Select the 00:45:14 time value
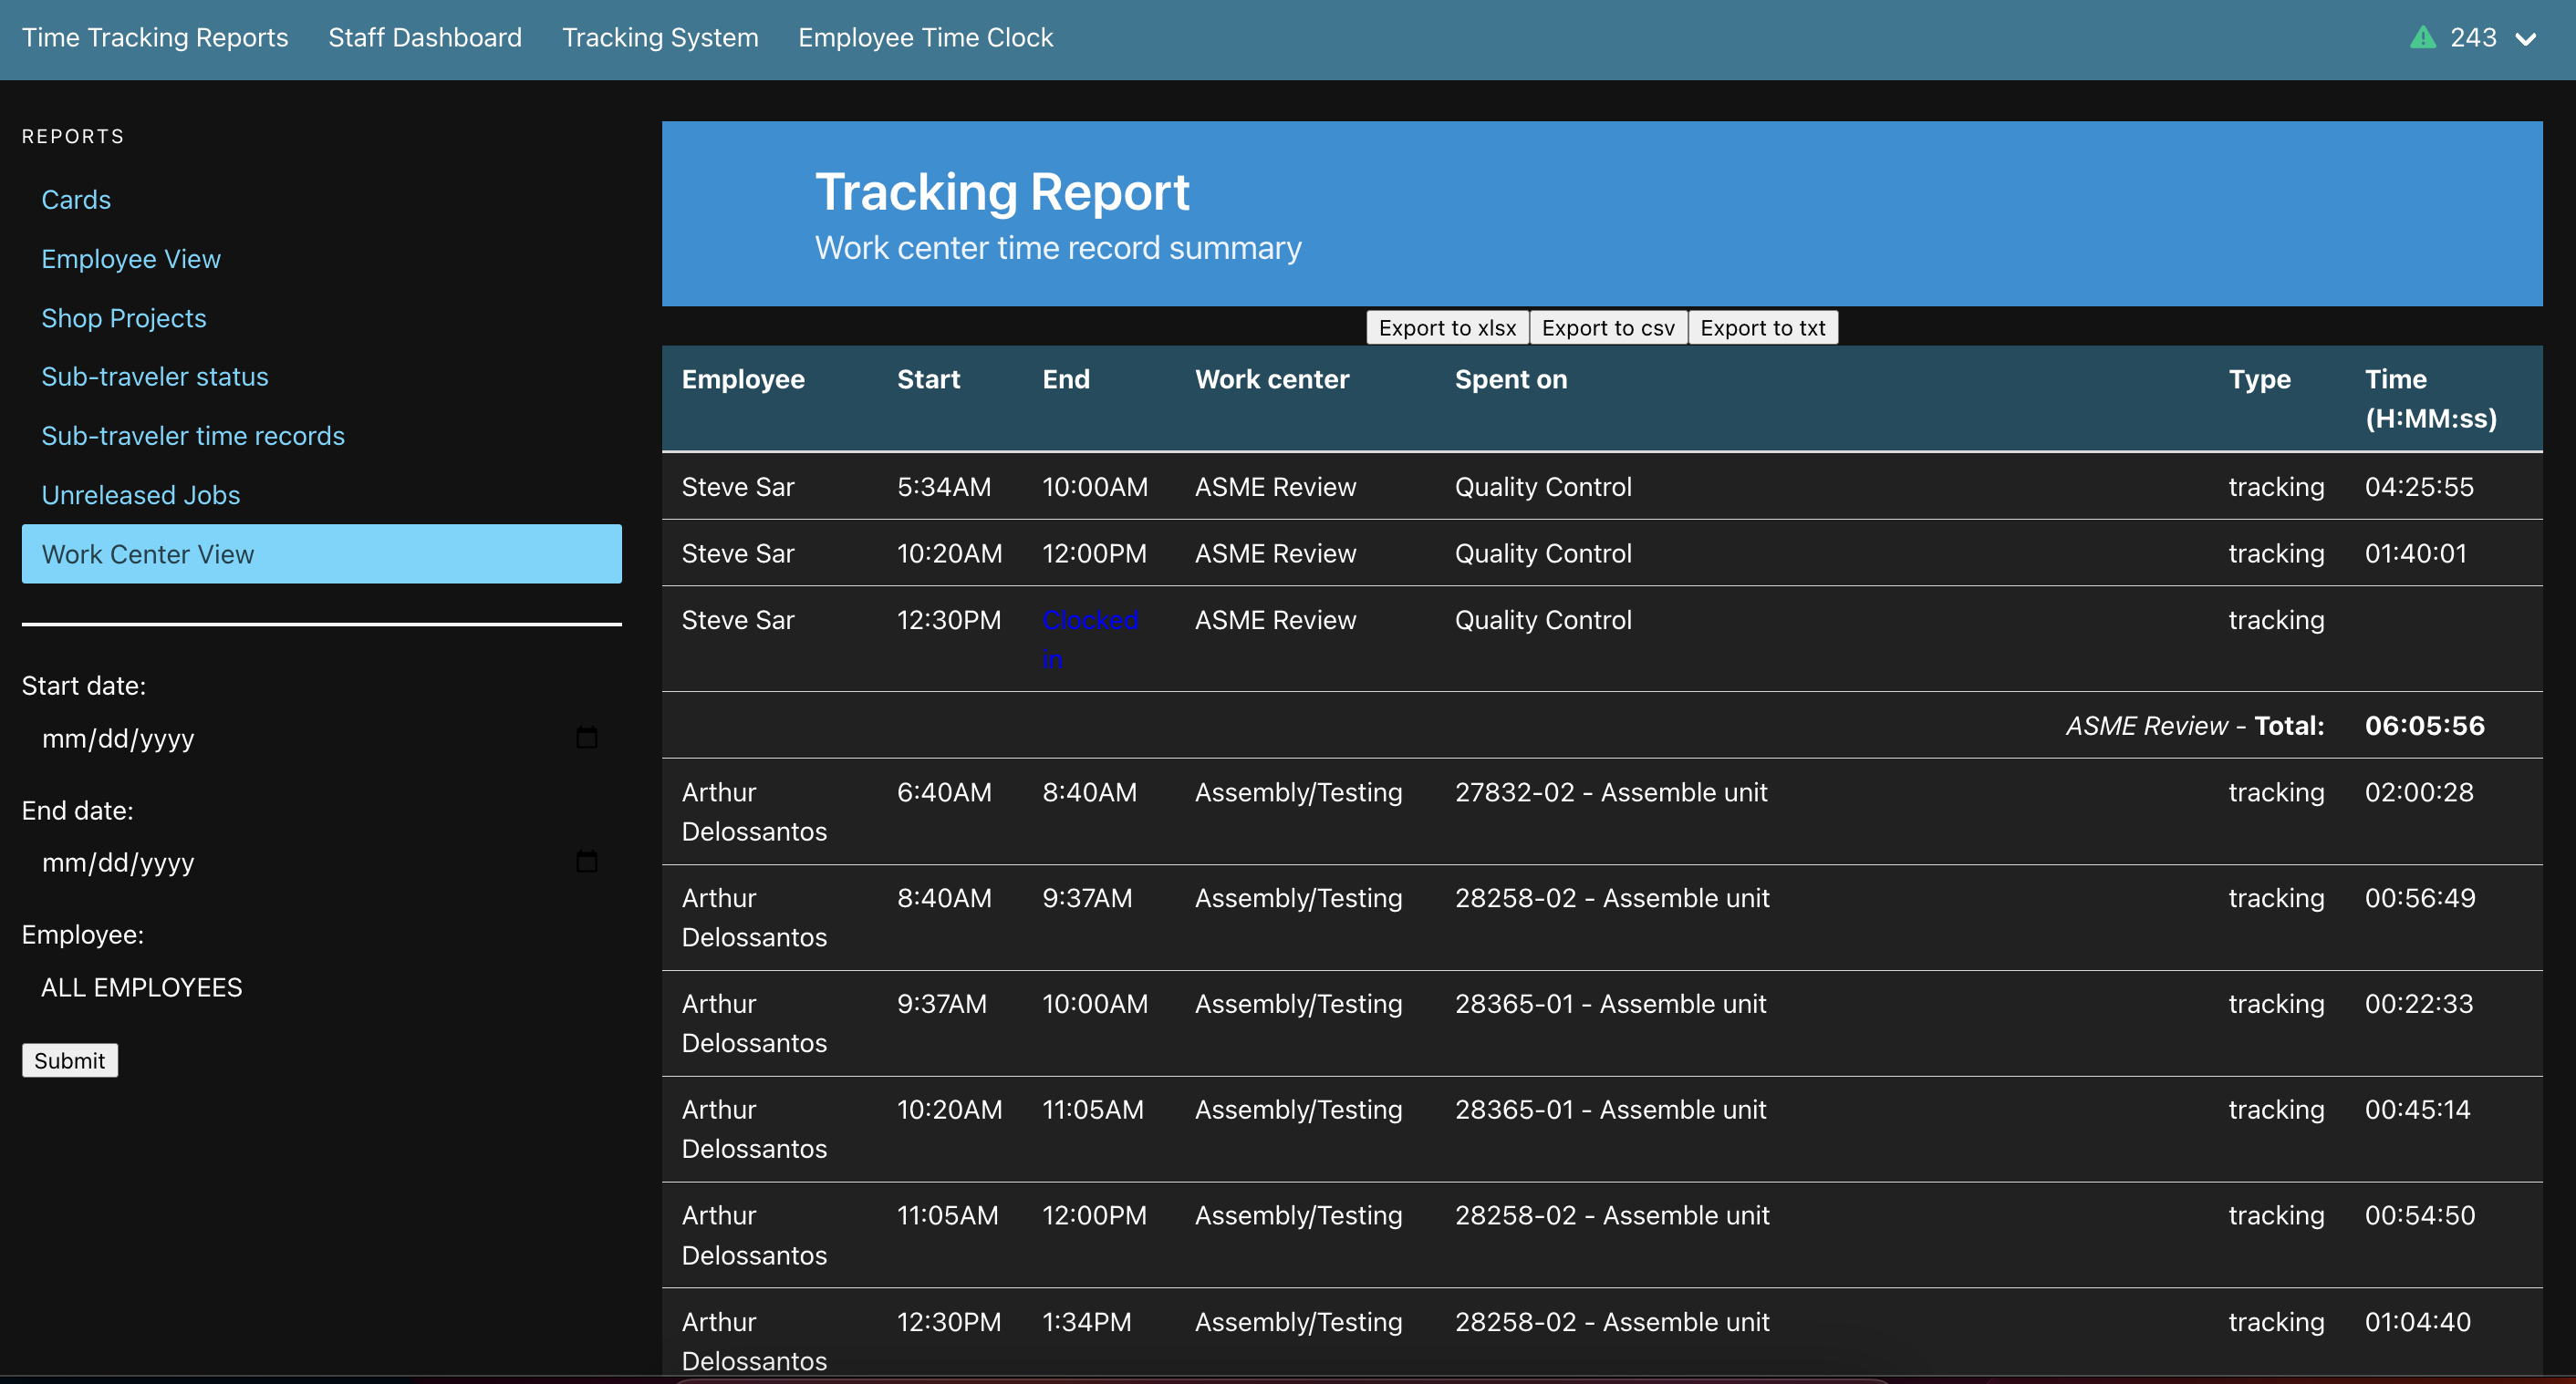The width and height of the screenshot is (2576, 1384). coord(2418,1110)
